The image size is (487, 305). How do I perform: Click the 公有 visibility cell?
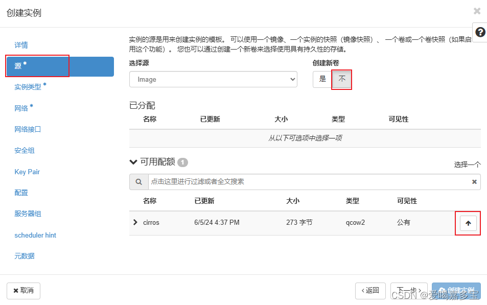404,222
